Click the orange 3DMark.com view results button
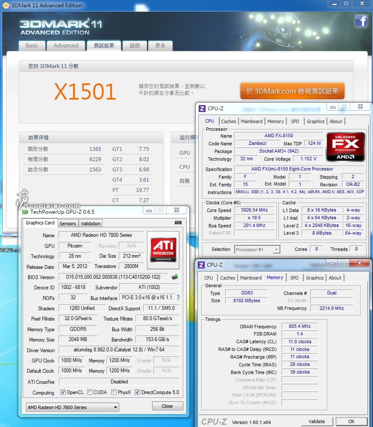Viewport: 373px width, 427px height. 292,91
